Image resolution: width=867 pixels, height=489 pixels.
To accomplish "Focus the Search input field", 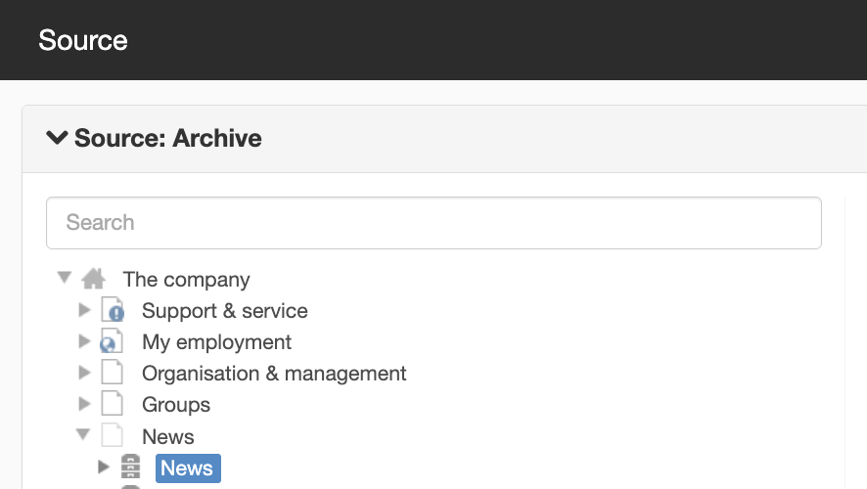I will (434, 223).
